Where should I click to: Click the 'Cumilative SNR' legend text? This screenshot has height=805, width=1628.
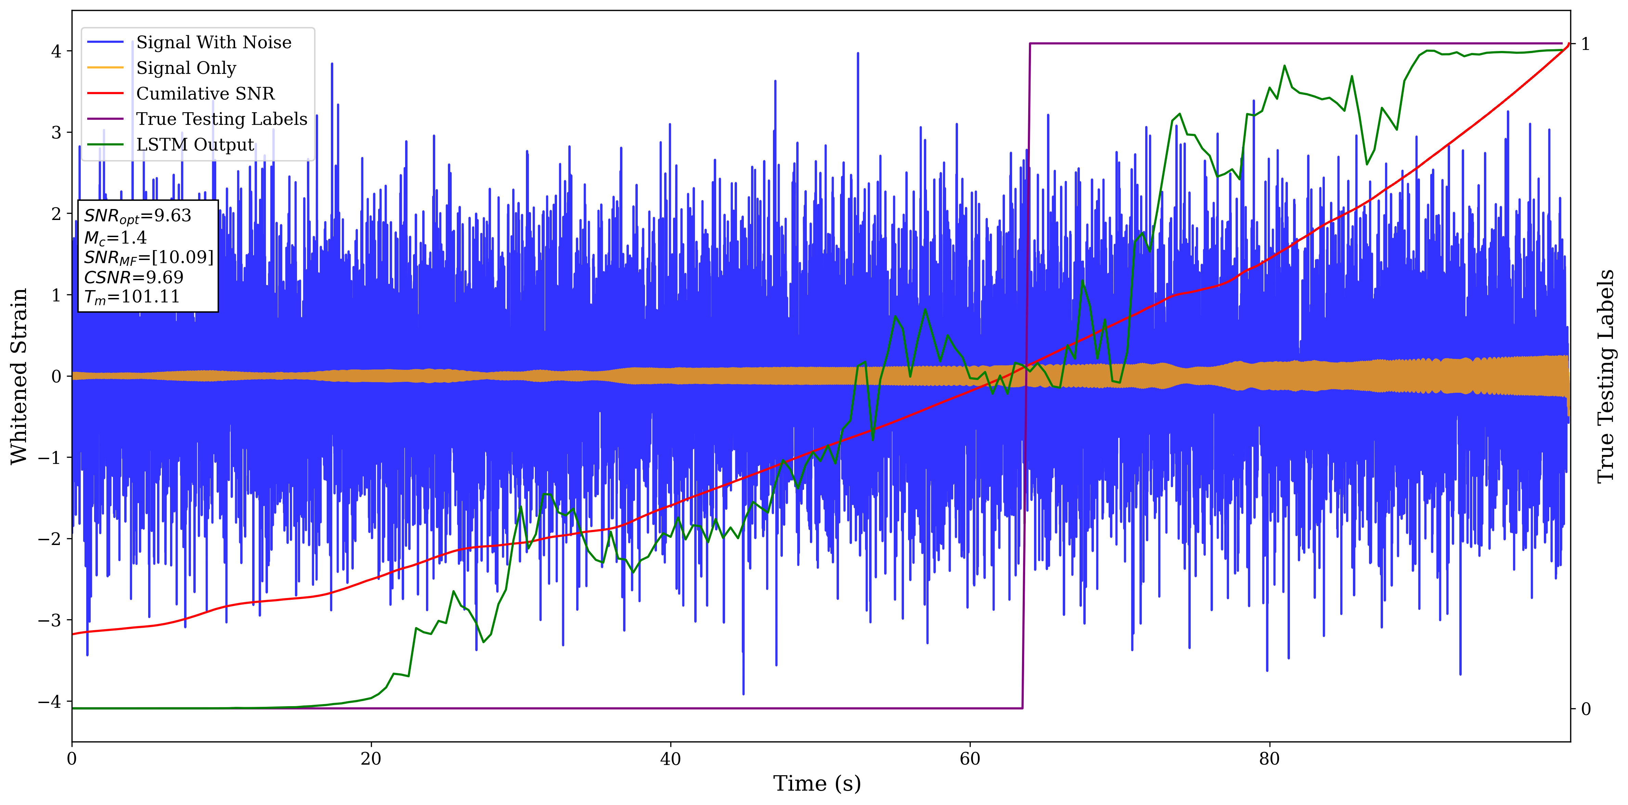205,93
